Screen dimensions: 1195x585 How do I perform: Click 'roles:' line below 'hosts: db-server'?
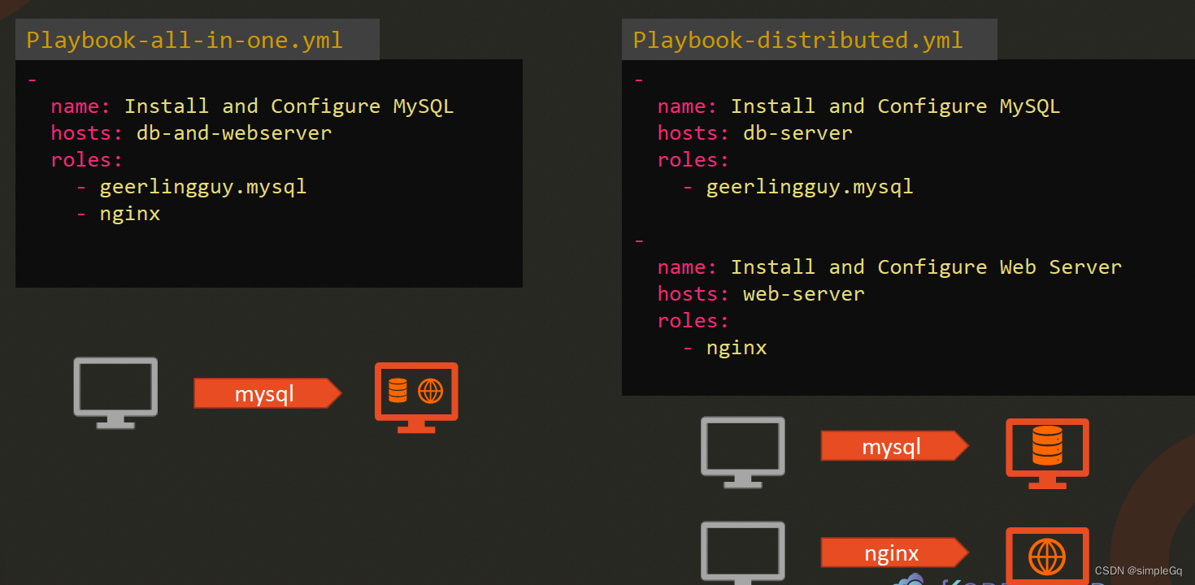click(x=693, y=159)
